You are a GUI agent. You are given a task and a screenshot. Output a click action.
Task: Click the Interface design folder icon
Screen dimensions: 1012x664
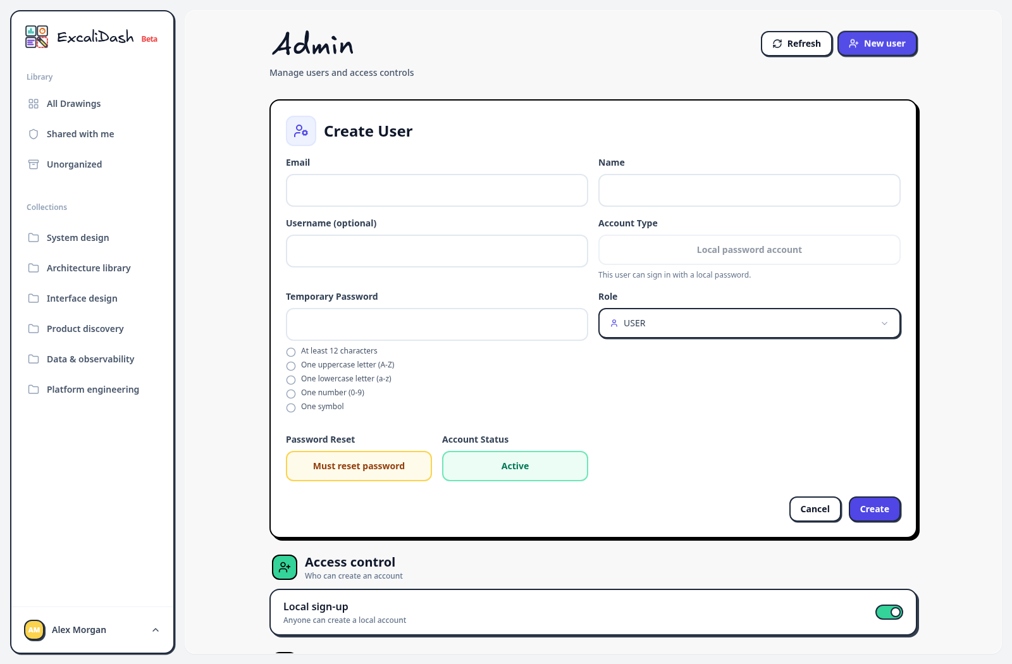34,298
